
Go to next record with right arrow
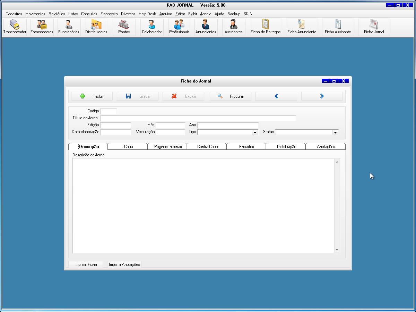pyautogui.click(x=322, y=96)
